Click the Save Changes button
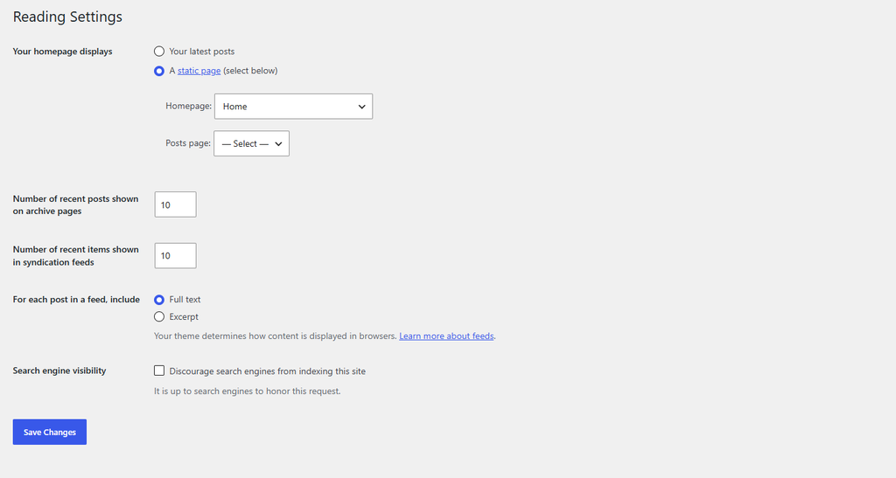Image resolution: width=896 pixels, height=478 pixels. click(50, 432)
